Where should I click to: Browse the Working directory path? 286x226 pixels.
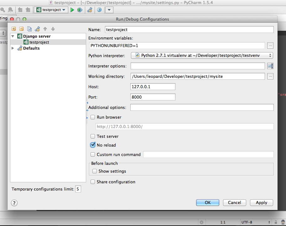(x=270, y=76)
